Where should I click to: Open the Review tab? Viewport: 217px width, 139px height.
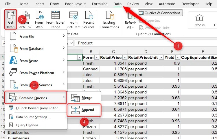click(x=133, y=4)
